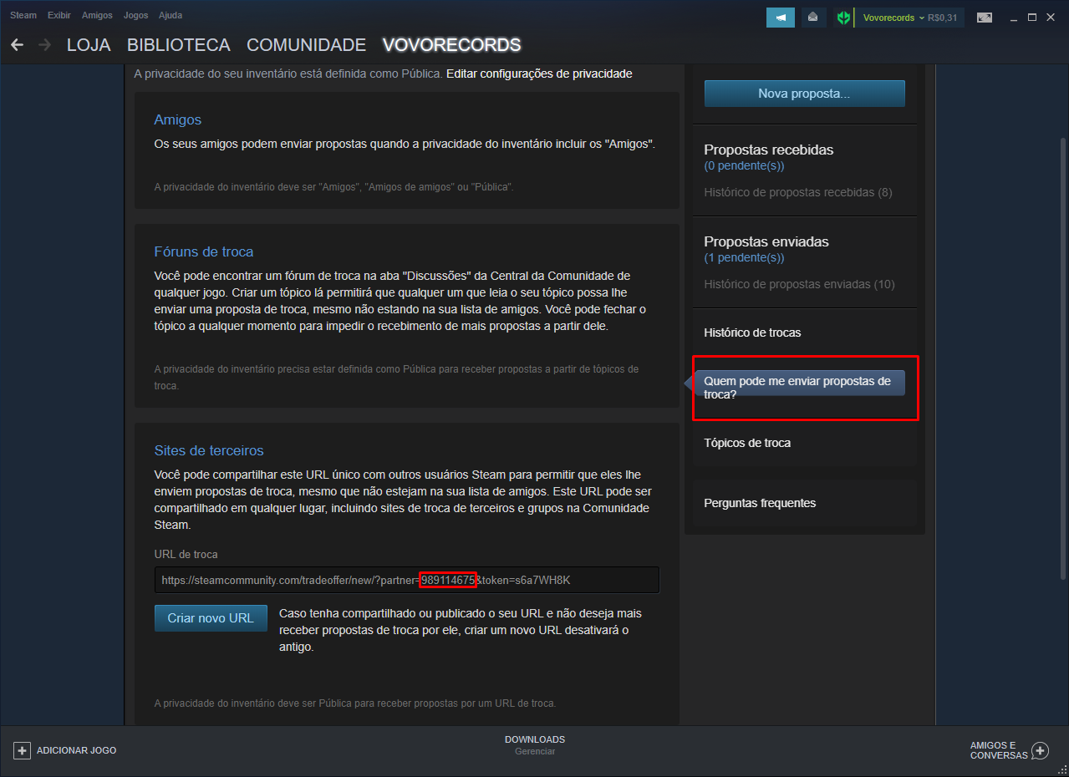Open the Vovorecords account dropdown
The height and width of the screenshot is (777, 1069).
(893, 18)
